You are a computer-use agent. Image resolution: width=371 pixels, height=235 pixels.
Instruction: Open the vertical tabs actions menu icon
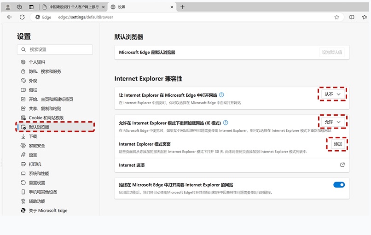[x=31, y=7]
